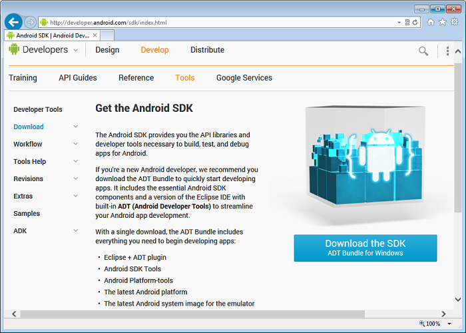Screen dimensions: 466x333
Task: Click the Download the SDK button
Action: click(365, 248)
